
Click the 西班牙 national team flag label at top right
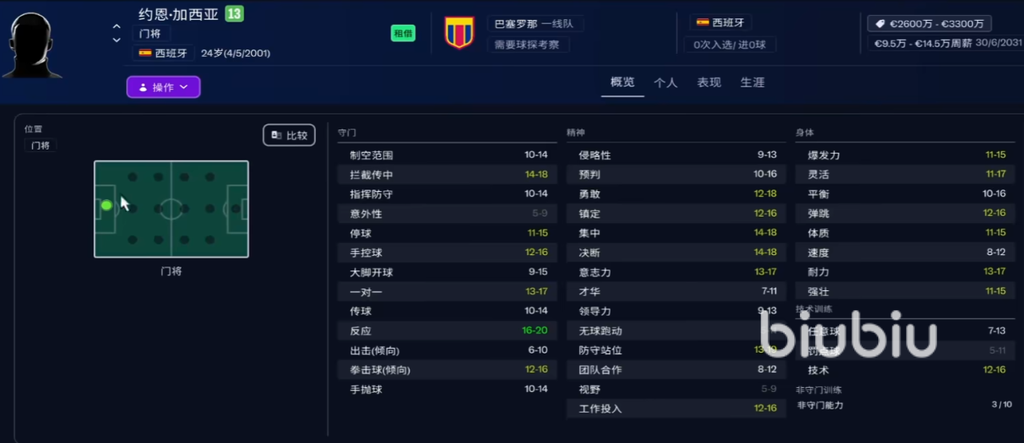pos(720,23)
